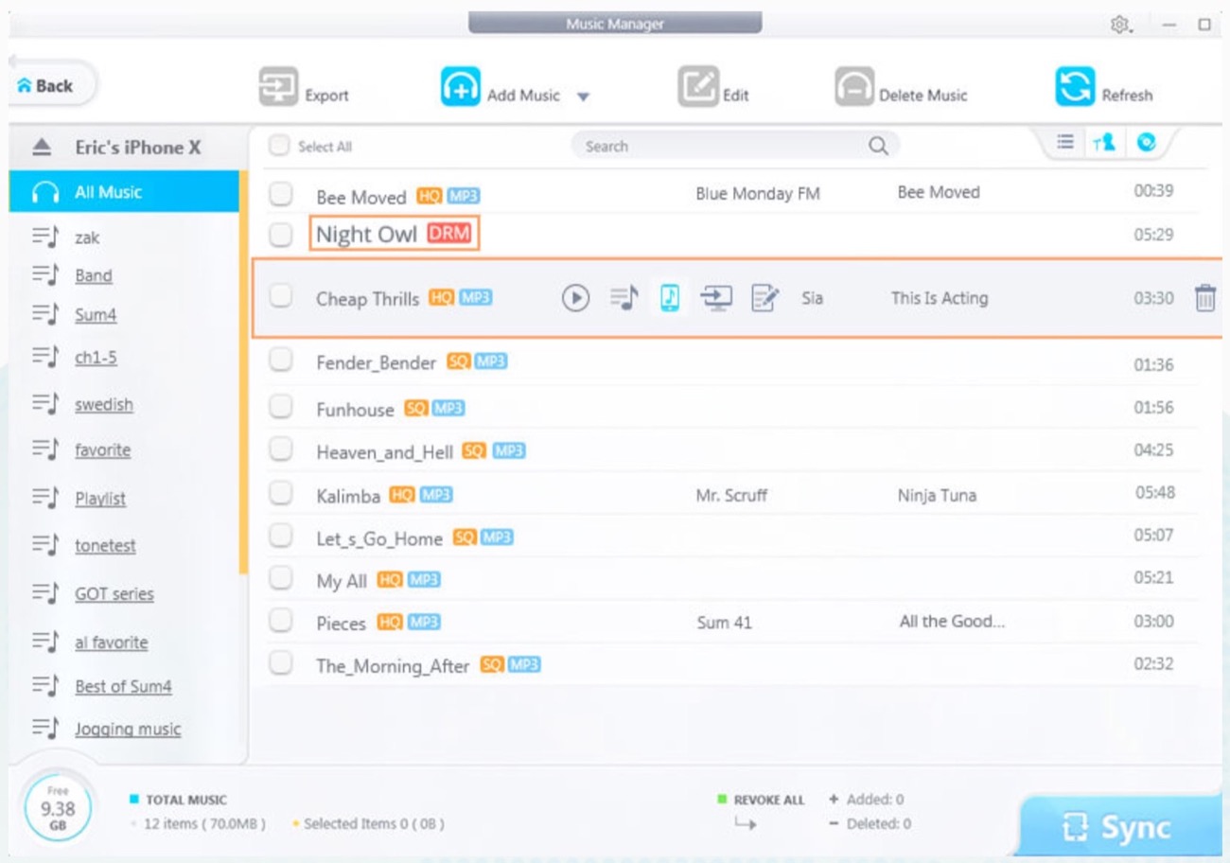Tick the Kalimba song checkbox
This screenshot has height=863, width=1230.
pos(281,493)
